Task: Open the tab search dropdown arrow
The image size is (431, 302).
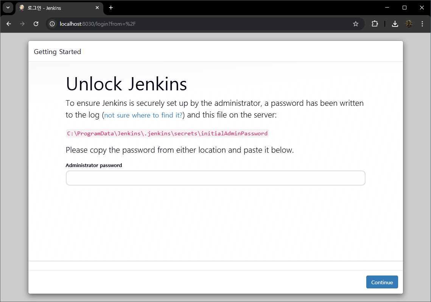Action: click(8, 8)
